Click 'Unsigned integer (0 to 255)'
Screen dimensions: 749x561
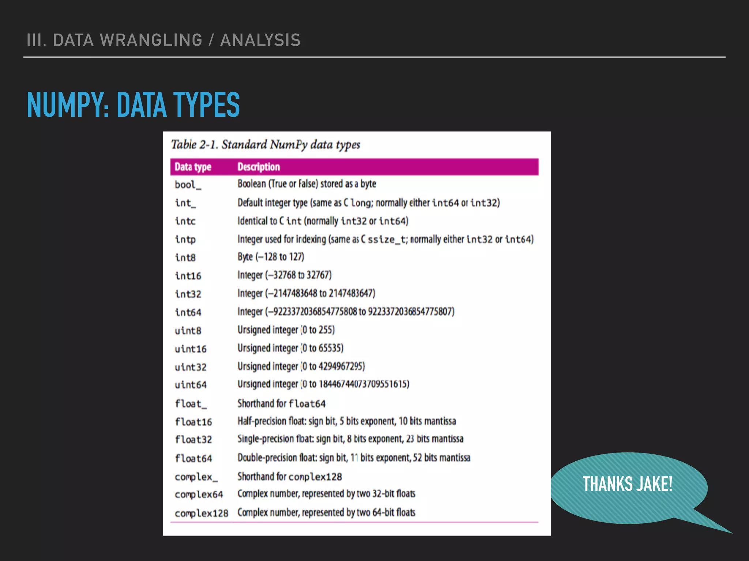286,330
